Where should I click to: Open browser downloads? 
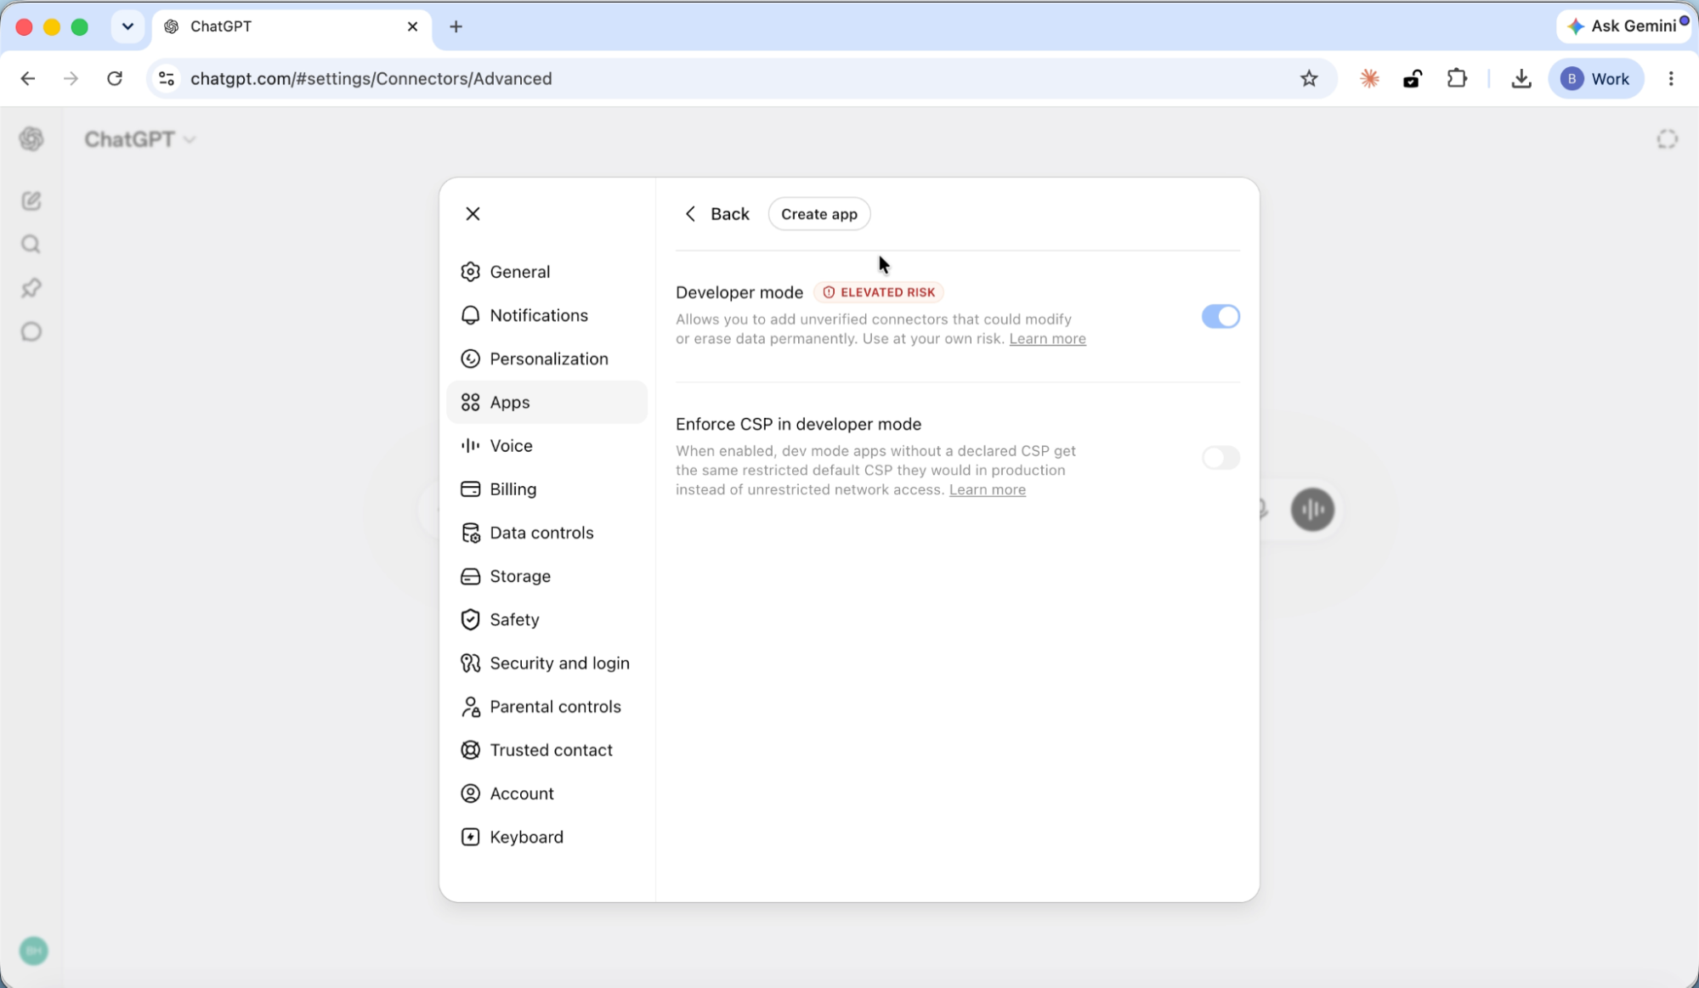[x=1521, y=79]
